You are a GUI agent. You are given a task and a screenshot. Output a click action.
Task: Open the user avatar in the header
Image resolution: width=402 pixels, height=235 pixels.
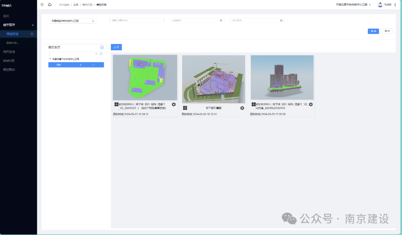click(380, 4)
